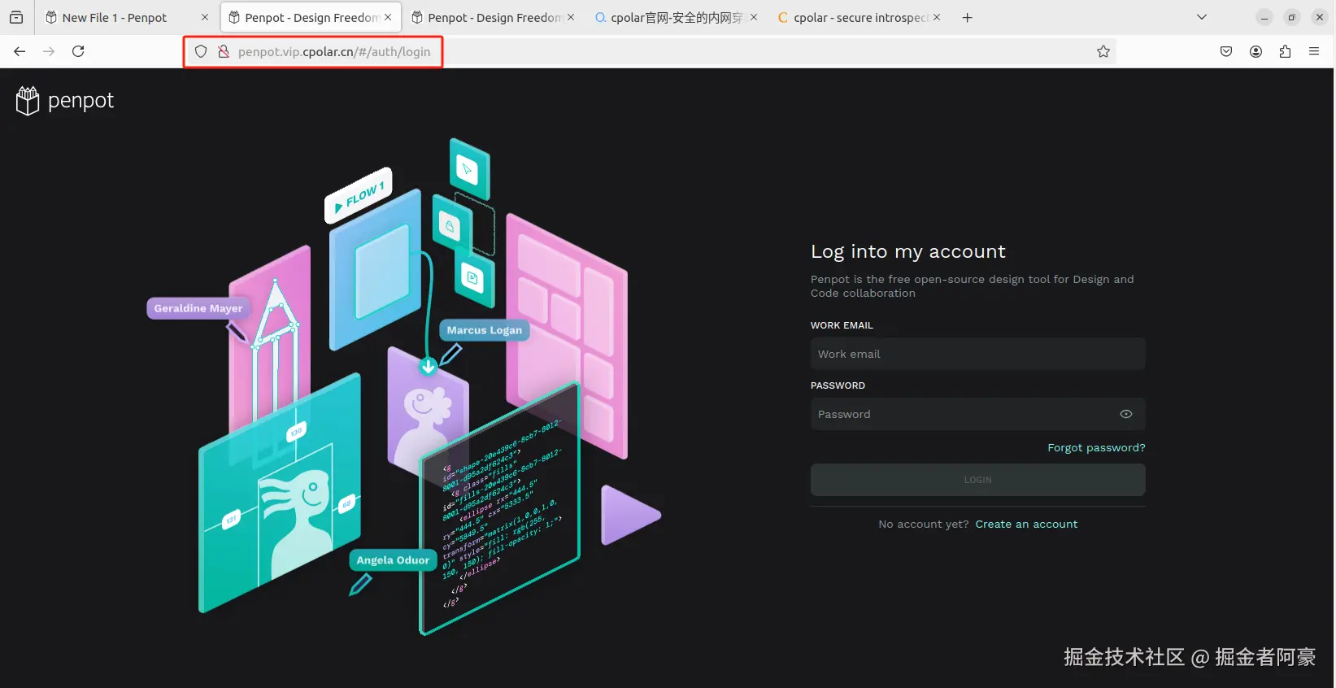Screen dimensions: 1336x688
Task: Open the extensions puzzle icon
Action: click(1286, 51)
